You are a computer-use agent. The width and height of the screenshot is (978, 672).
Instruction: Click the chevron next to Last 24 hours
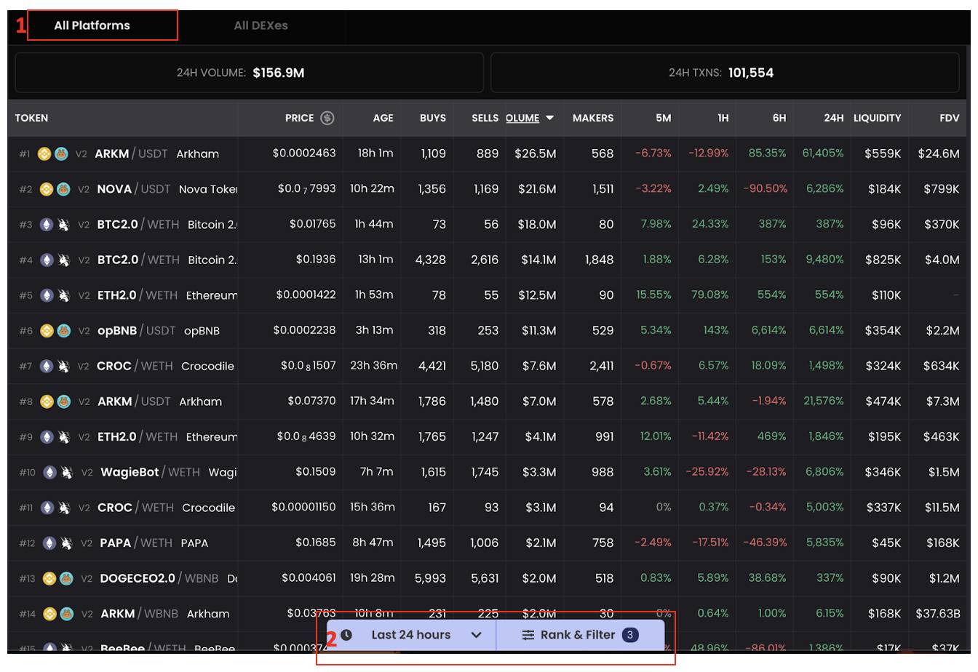pyautogui.click(x=476, y=635)
